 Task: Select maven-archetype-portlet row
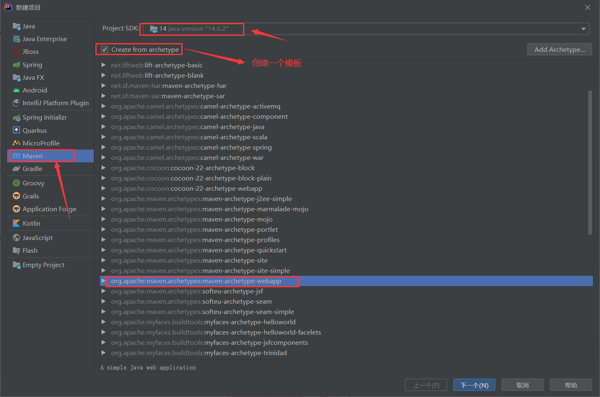[x=346, y=229]
